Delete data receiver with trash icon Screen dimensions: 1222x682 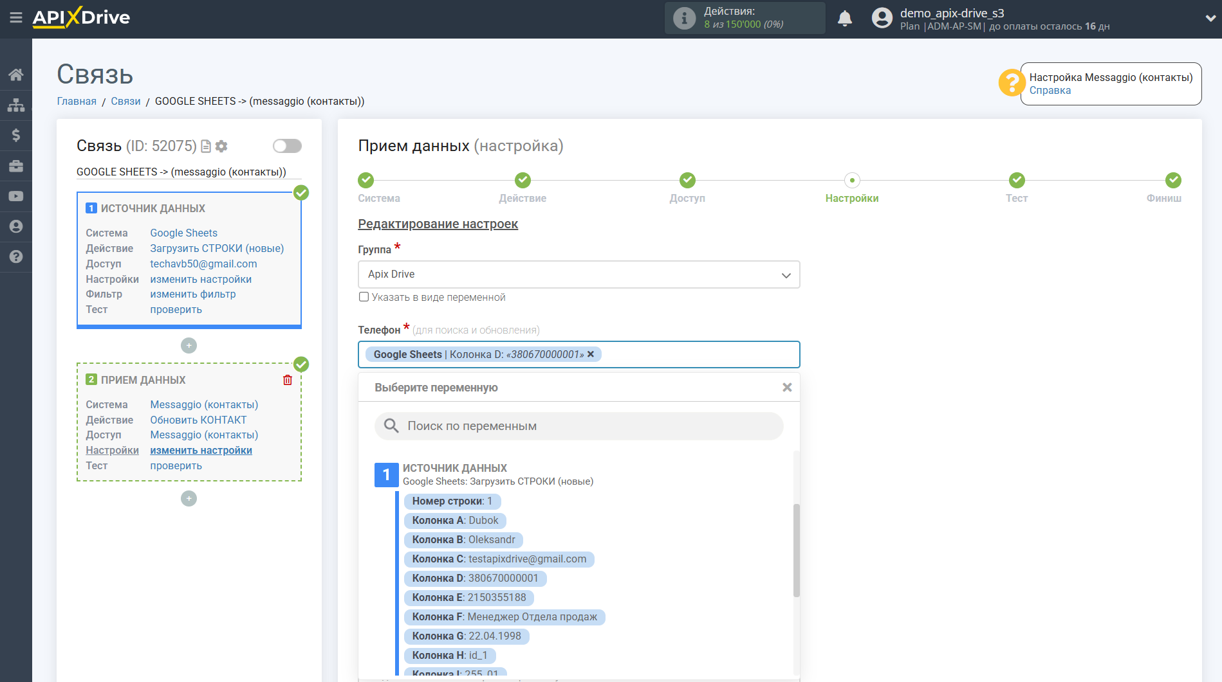coord(288,380)
